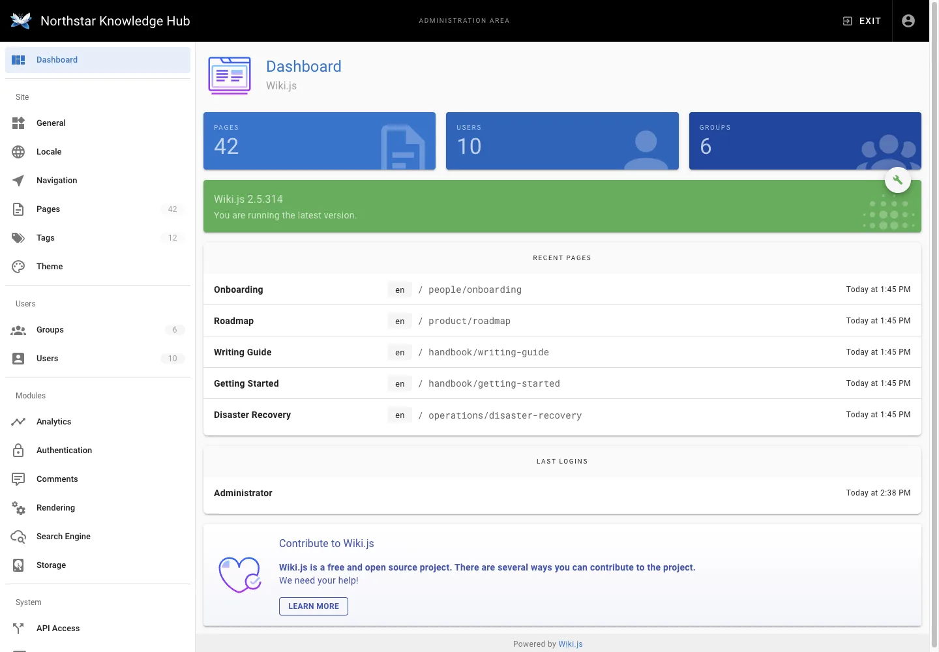Screen dimensions: 939x652
Task: Open General site settings
Action: pyautogui.click(x=98, y=123)
